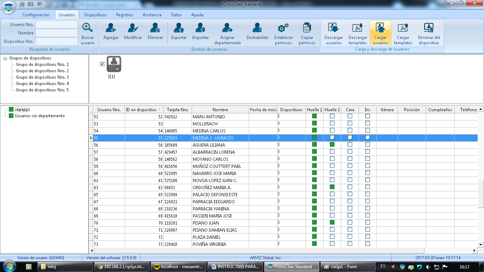The width and height of the screenshot is (484, 272).
Task: Toggle Íris checkbox for MEDINA CARLOS
Action: tap(367, 130)
